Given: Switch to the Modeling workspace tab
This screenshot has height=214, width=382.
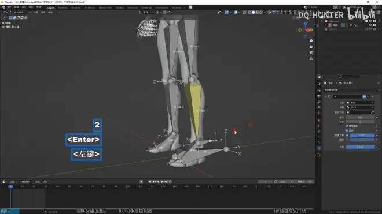Looking at the screenshot, I should [63, 7].
